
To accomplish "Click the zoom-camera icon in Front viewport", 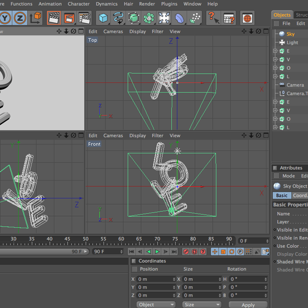I will 251,135.
